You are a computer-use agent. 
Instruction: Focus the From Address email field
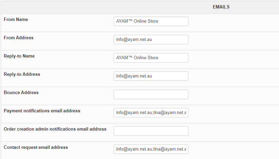[151, 40]
